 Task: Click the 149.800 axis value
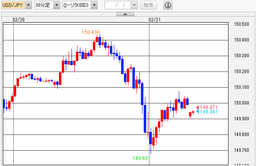tap(241, 134)
